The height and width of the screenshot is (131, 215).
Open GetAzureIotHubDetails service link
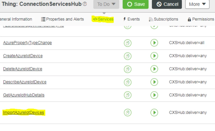[24, 95]
